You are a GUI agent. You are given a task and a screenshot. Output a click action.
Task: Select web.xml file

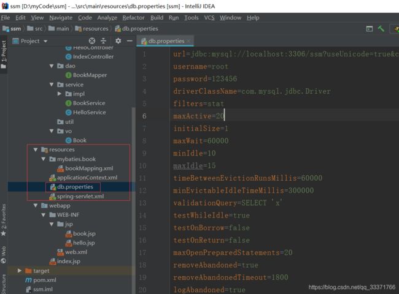72,252
